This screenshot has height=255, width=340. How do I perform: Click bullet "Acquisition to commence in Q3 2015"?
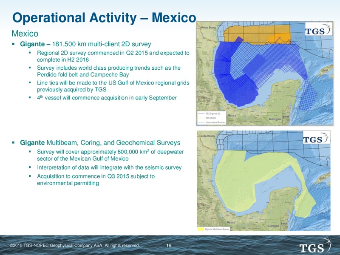click(96, 179)
